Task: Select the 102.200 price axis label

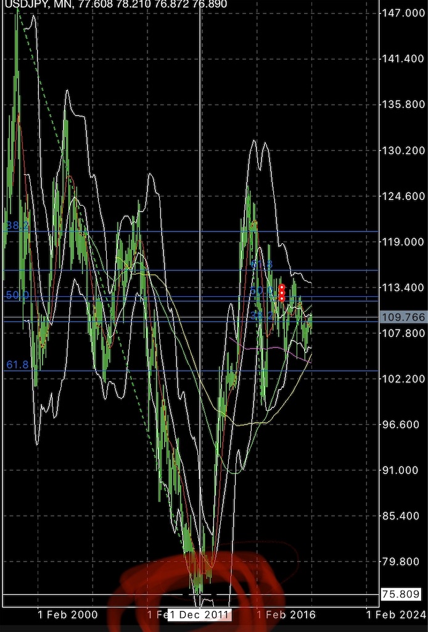Action: coord(404,378)
